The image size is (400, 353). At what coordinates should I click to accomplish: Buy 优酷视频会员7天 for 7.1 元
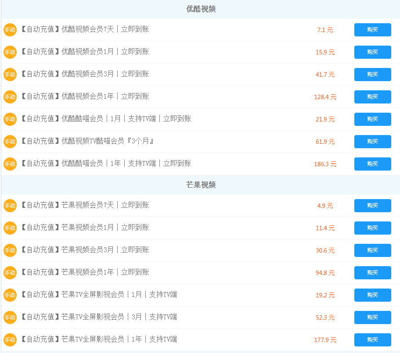pos(372,30)
